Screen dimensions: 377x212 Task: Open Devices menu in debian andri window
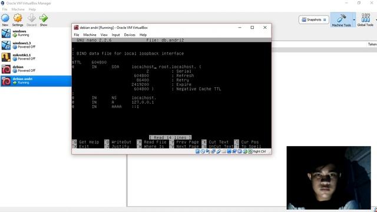130,35
